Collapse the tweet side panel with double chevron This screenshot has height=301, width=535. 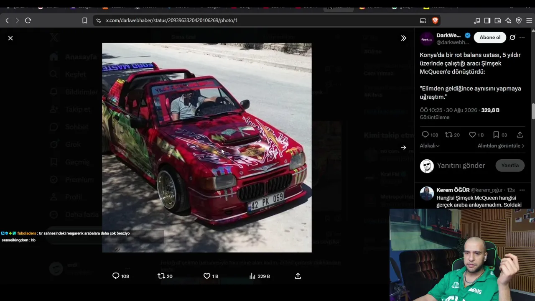[403, 38]
